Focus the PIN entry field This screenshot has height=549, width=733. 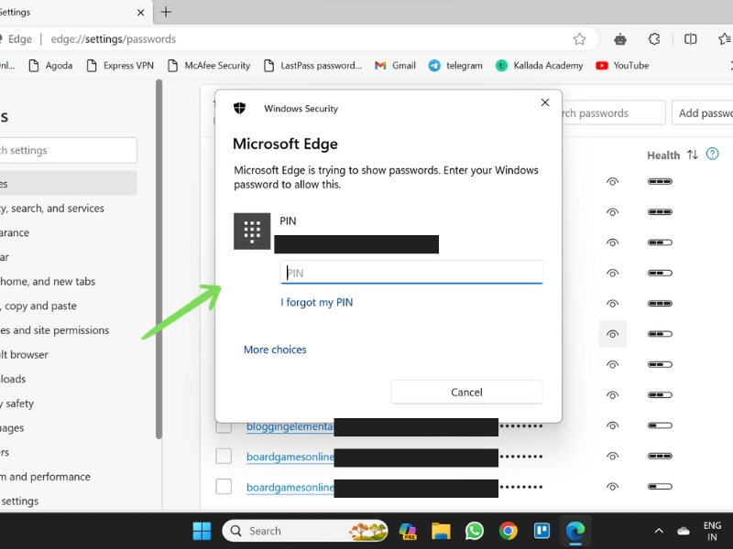[x=411, y=273]
